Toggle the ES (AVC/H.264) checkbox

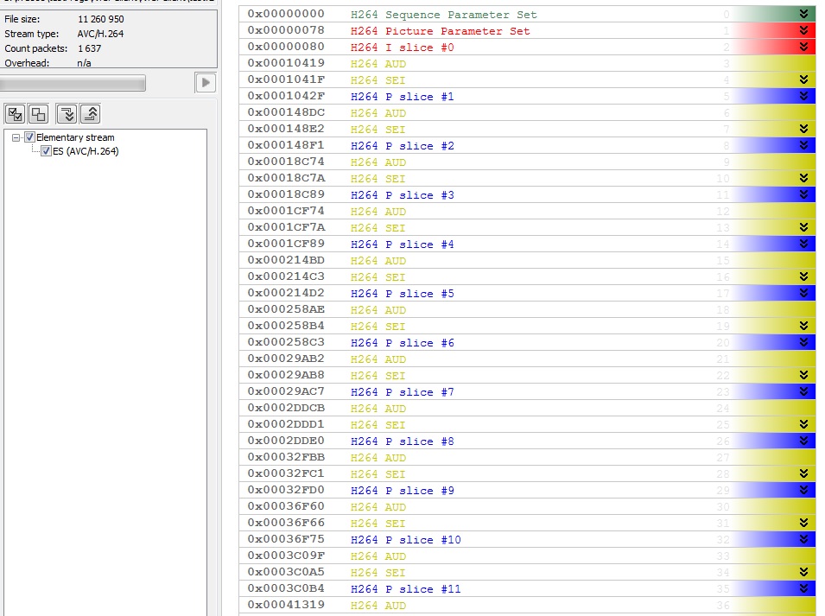pyautogui.click(x=47, y=151)
